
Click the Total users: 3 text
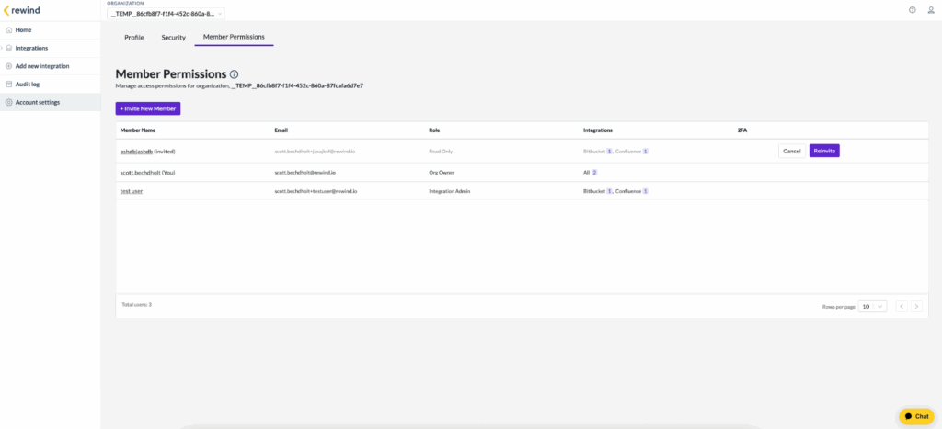[136, 304]
